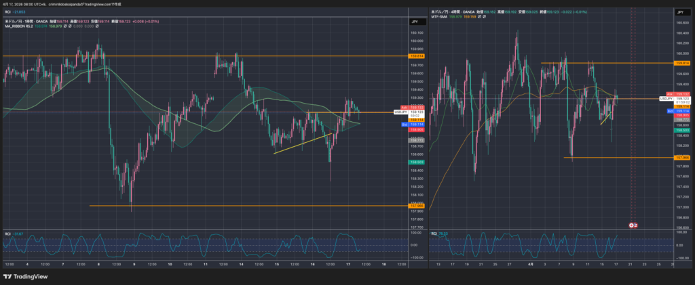Select RCI indicator label in left bottom pane
Viewport: 695px width, 285px height.
7,234
